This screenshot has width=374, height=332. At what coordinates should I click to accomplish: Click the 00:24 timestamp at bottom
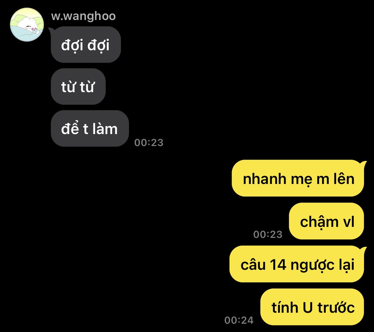239,320
